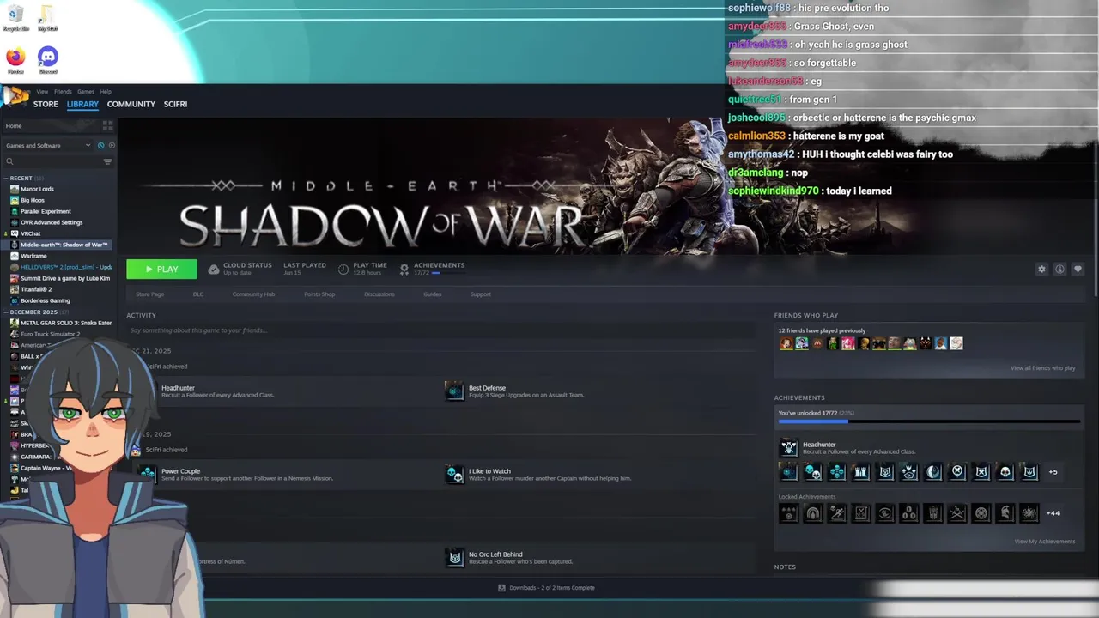
Task: Open the Community tab
Action: tap(131, 104)
